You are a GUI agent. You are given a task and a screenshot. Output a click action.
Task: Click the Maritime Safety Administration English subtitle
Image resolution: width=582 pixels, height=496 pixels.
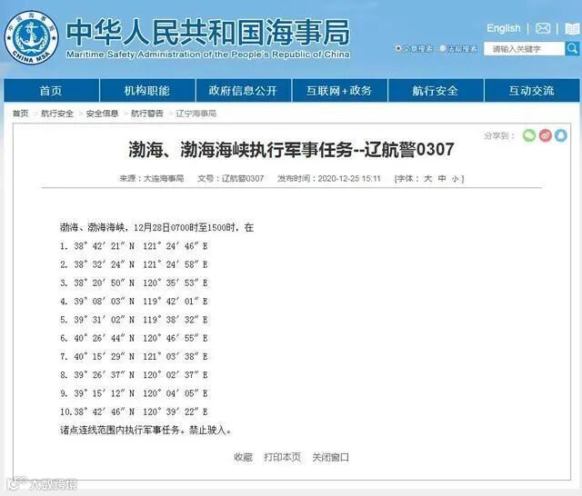208,55
